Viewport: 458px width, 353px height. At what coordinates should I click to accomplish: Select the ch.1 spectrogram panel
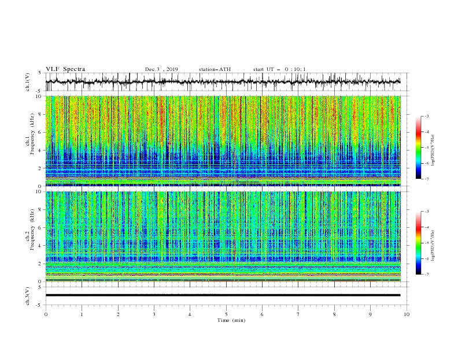tap(223, 141)
